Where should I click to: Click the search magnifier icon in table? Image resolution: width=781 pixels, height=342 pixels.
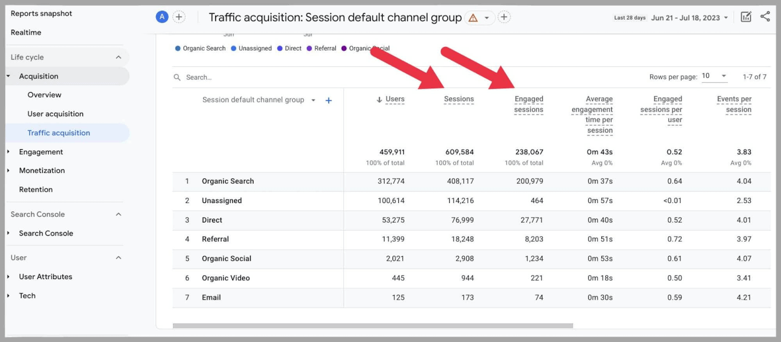point(177,77)
